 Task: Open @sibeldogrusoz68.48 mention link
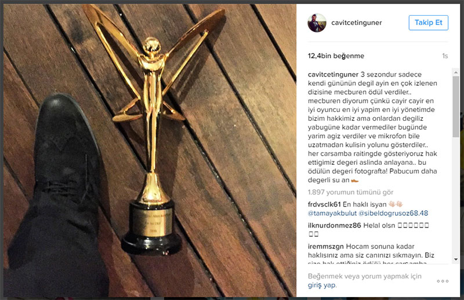tap(393, 213)
